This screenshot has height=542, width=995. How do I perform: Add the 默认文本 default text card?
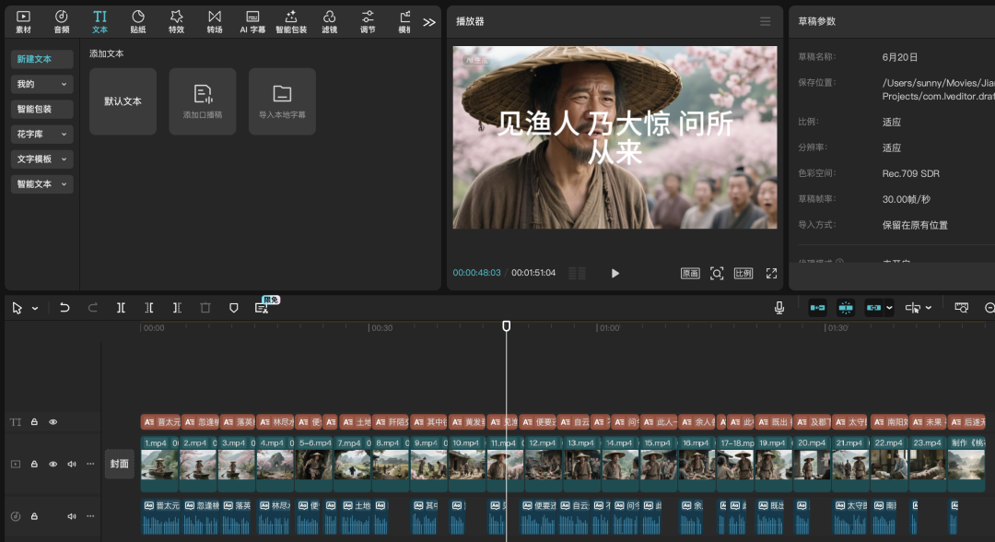pos(123,101)
